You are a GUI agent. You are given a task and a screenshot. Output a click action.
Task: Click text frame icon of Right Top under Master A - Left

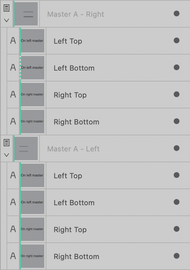(x=13, y=229)
